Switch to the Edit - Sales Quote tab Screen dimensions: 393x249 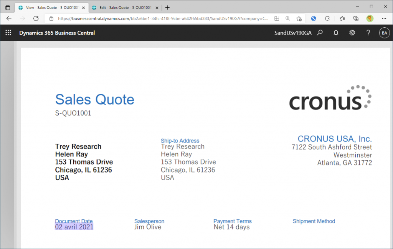pyautogui.click(x=123, y=8)
